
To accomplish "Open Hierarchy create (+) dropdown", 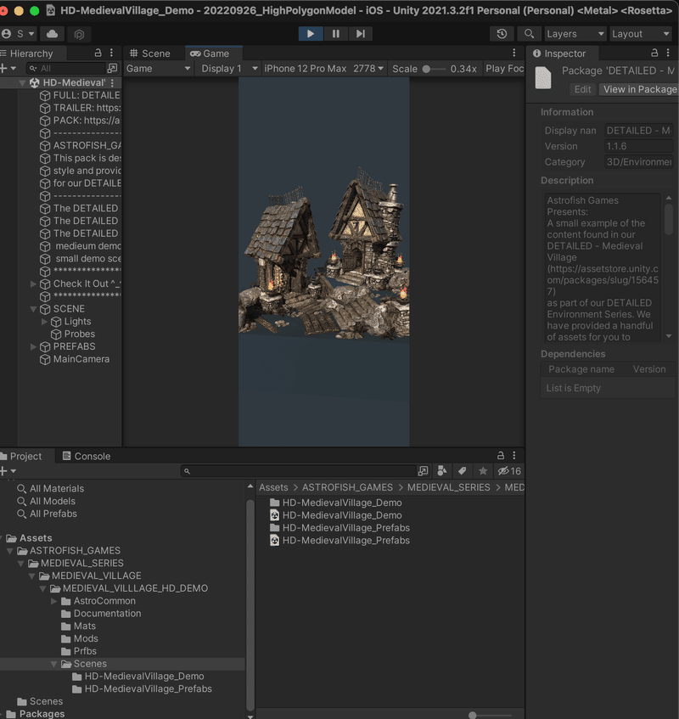I will (8, 68).
